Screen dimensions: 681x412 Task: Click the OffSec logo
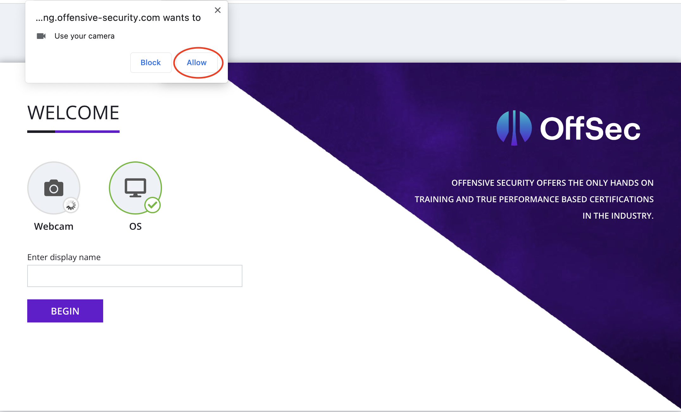[x=568, y=128]
